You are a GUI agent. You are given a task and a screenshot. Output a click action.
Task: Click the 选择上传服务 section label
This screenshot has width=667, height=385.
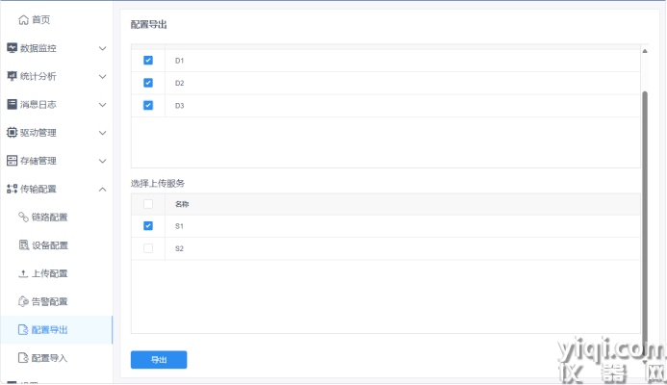158,183
